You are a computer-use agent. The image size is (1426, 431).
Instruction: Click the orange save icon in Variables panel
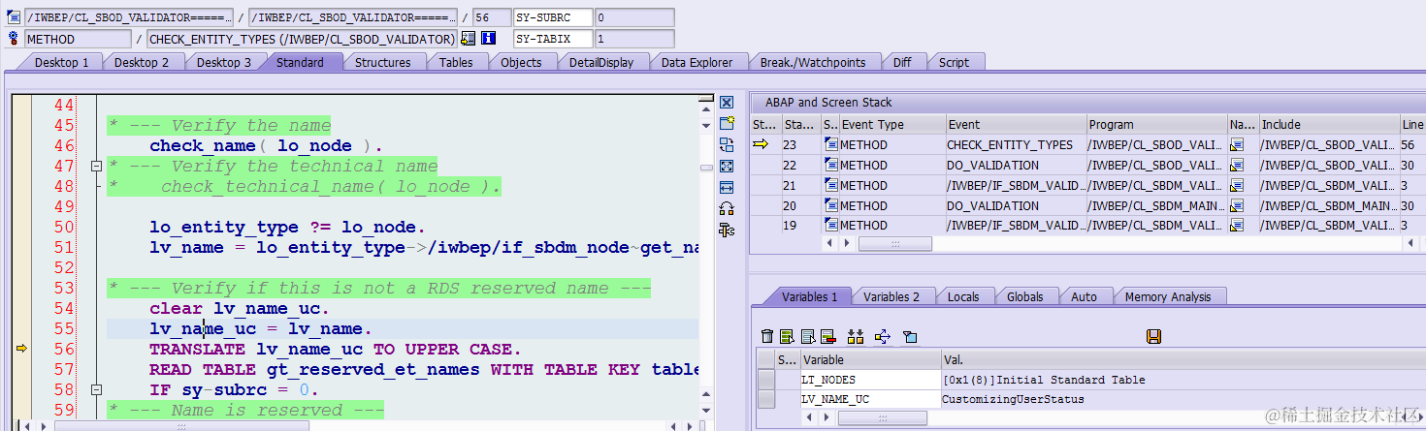1153,336
